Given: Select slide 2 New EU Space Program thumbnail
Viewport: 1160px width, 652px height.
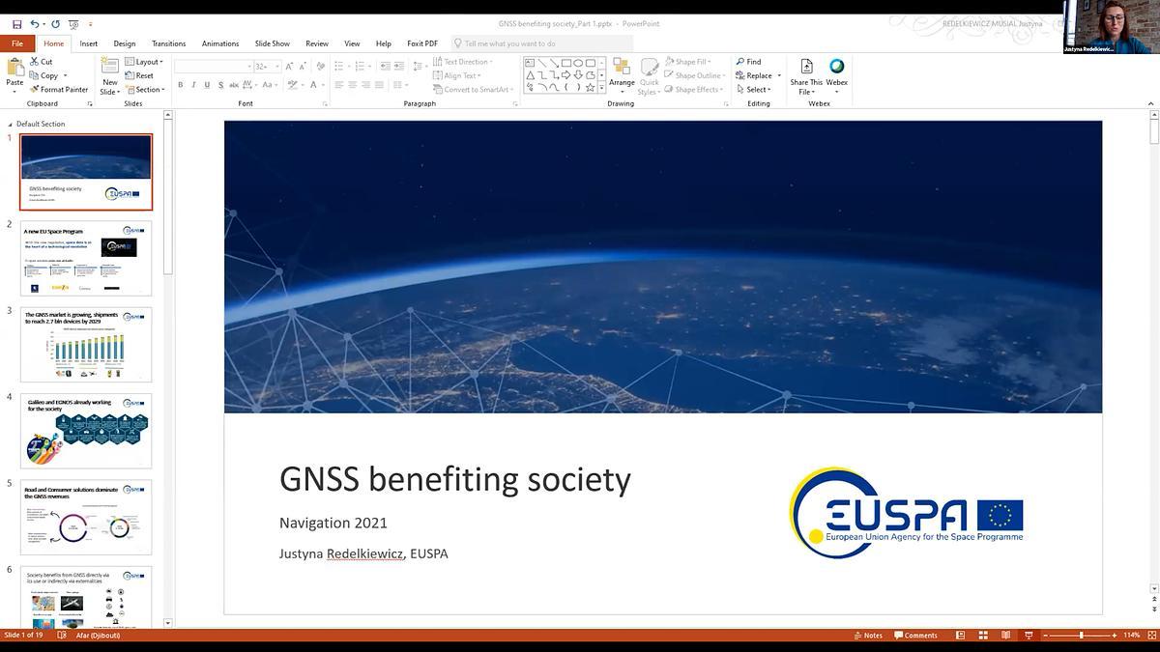Looking at the screenshot, I should (x=86, y=258).
